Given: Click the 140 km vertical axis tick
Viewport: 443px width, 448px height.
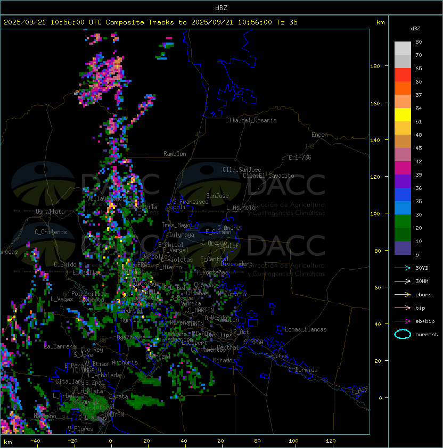Looking at the screenshot, I should [x=375, y=140].
